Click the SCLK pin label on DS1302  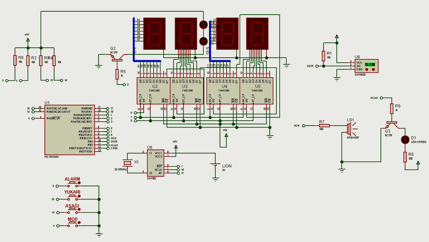(x=158, y=170)
